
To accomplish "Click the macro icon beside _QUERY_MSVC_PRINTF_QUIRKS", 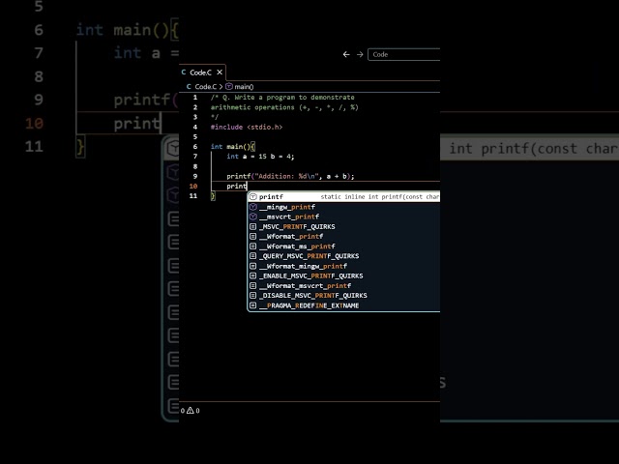I will click(x=253, y=256).
